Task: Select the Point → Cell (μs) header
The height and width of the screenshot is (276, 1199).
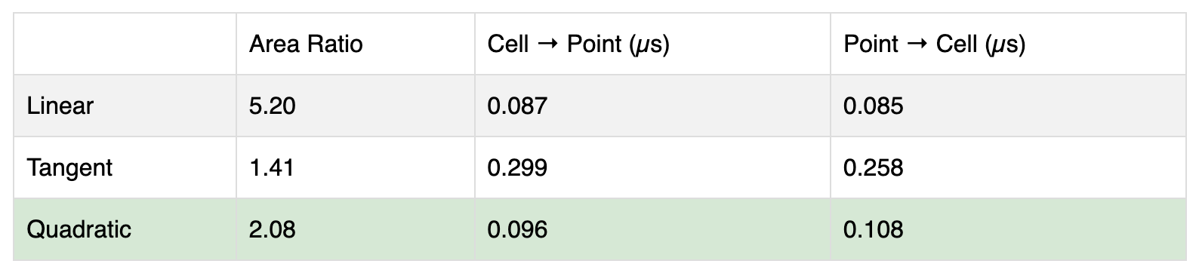Action: tap(934, 44)
